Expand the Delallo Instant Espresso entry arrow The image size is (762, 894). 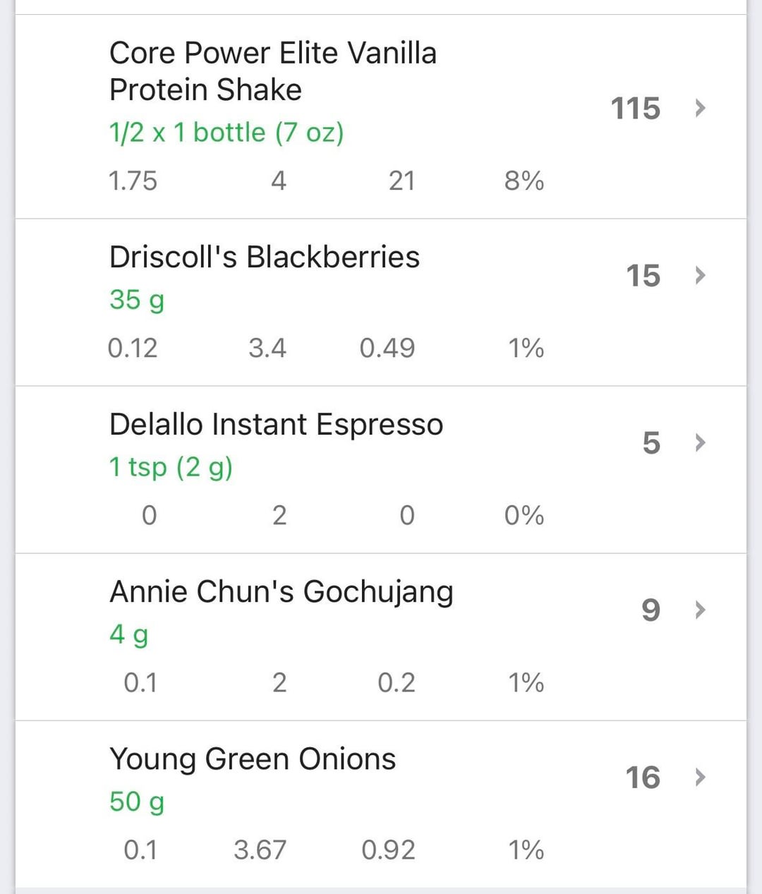pyautogui.click(x=699, y=442)
